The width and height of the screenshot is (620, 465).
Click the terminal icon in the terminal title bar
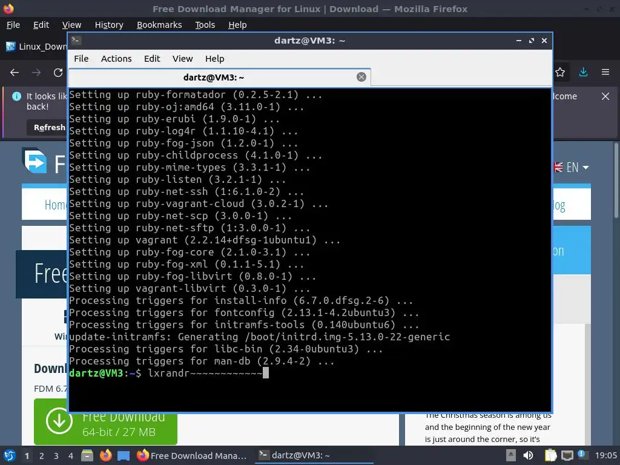pos(76,41)
